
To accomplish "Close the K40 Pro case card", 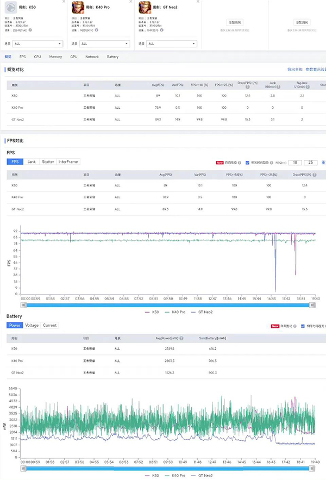I will pos(131,2).
